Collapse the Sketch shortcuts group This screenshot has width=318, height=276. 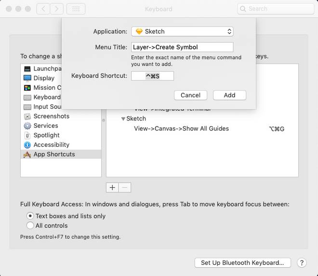[123, 119]
